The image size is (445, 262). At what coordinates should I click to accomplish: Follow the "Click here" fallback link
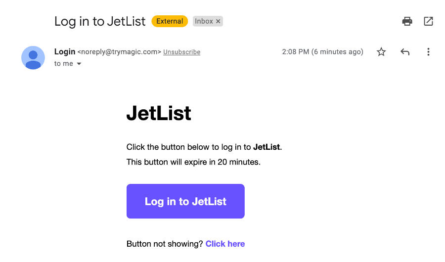pos(225,244)
